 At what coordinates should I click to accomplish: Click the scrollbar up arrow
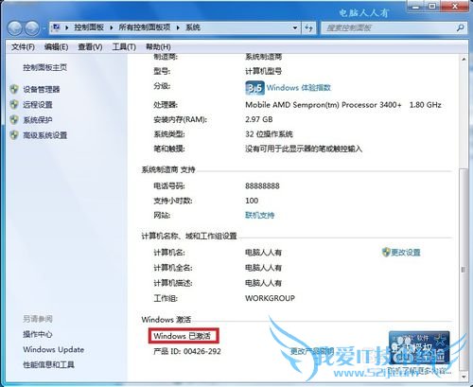coord(464,59)
